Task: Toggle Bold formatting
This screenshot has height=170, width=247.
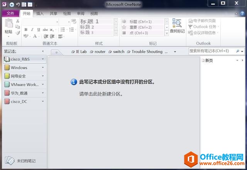Action: (x=26, y=30)
